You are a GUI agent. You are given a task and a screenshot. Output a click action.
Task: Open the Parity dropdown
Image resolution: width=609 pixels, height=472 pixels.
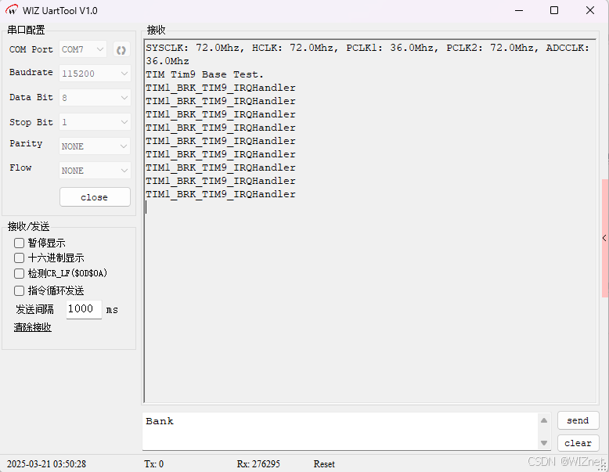[95, 146]
